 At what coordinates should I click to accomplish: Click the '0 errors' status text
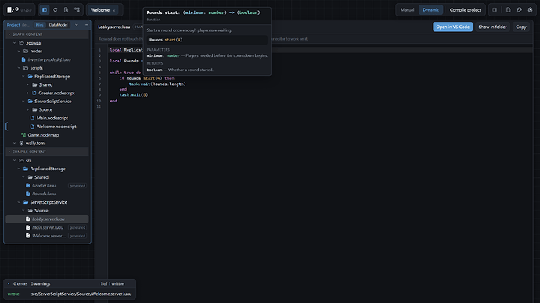(x=20, y=284)
